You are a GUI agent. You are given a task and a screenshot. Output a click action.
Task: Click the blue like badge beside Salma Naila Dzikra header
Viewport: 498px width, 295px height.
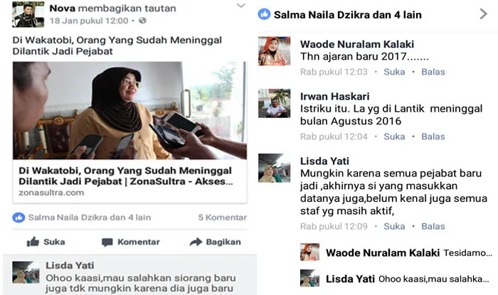[264, 14]
